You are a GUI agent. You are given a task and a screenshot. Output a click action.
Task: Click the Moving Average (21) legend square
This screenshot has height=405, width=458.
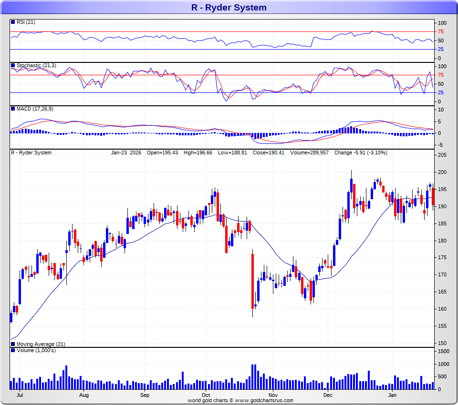click(13, 344)
